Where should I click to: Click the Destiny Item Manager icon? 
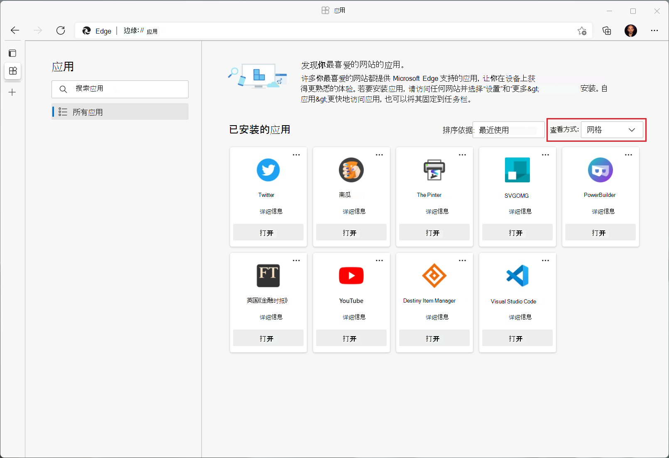click(434, 276)
